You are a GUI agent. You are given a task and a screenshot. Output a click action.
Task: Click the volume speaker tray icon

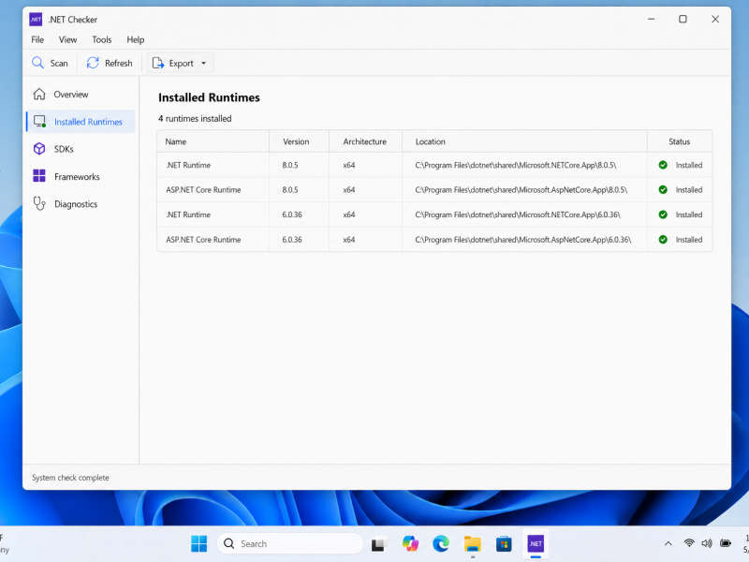[707, 543]
